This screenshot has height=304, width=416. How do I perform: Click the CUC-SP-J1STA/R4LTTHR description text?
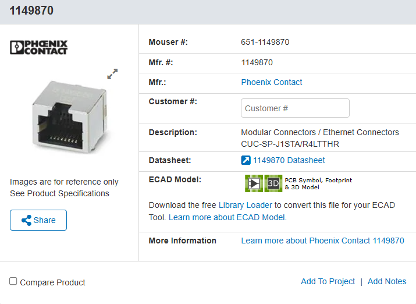290,144
